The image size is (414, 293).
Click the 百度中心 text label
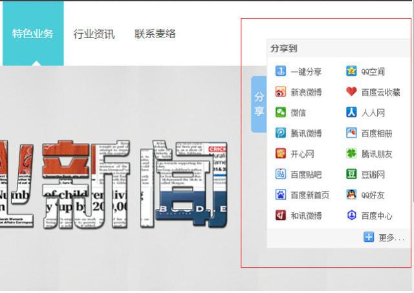coord(376,215)
